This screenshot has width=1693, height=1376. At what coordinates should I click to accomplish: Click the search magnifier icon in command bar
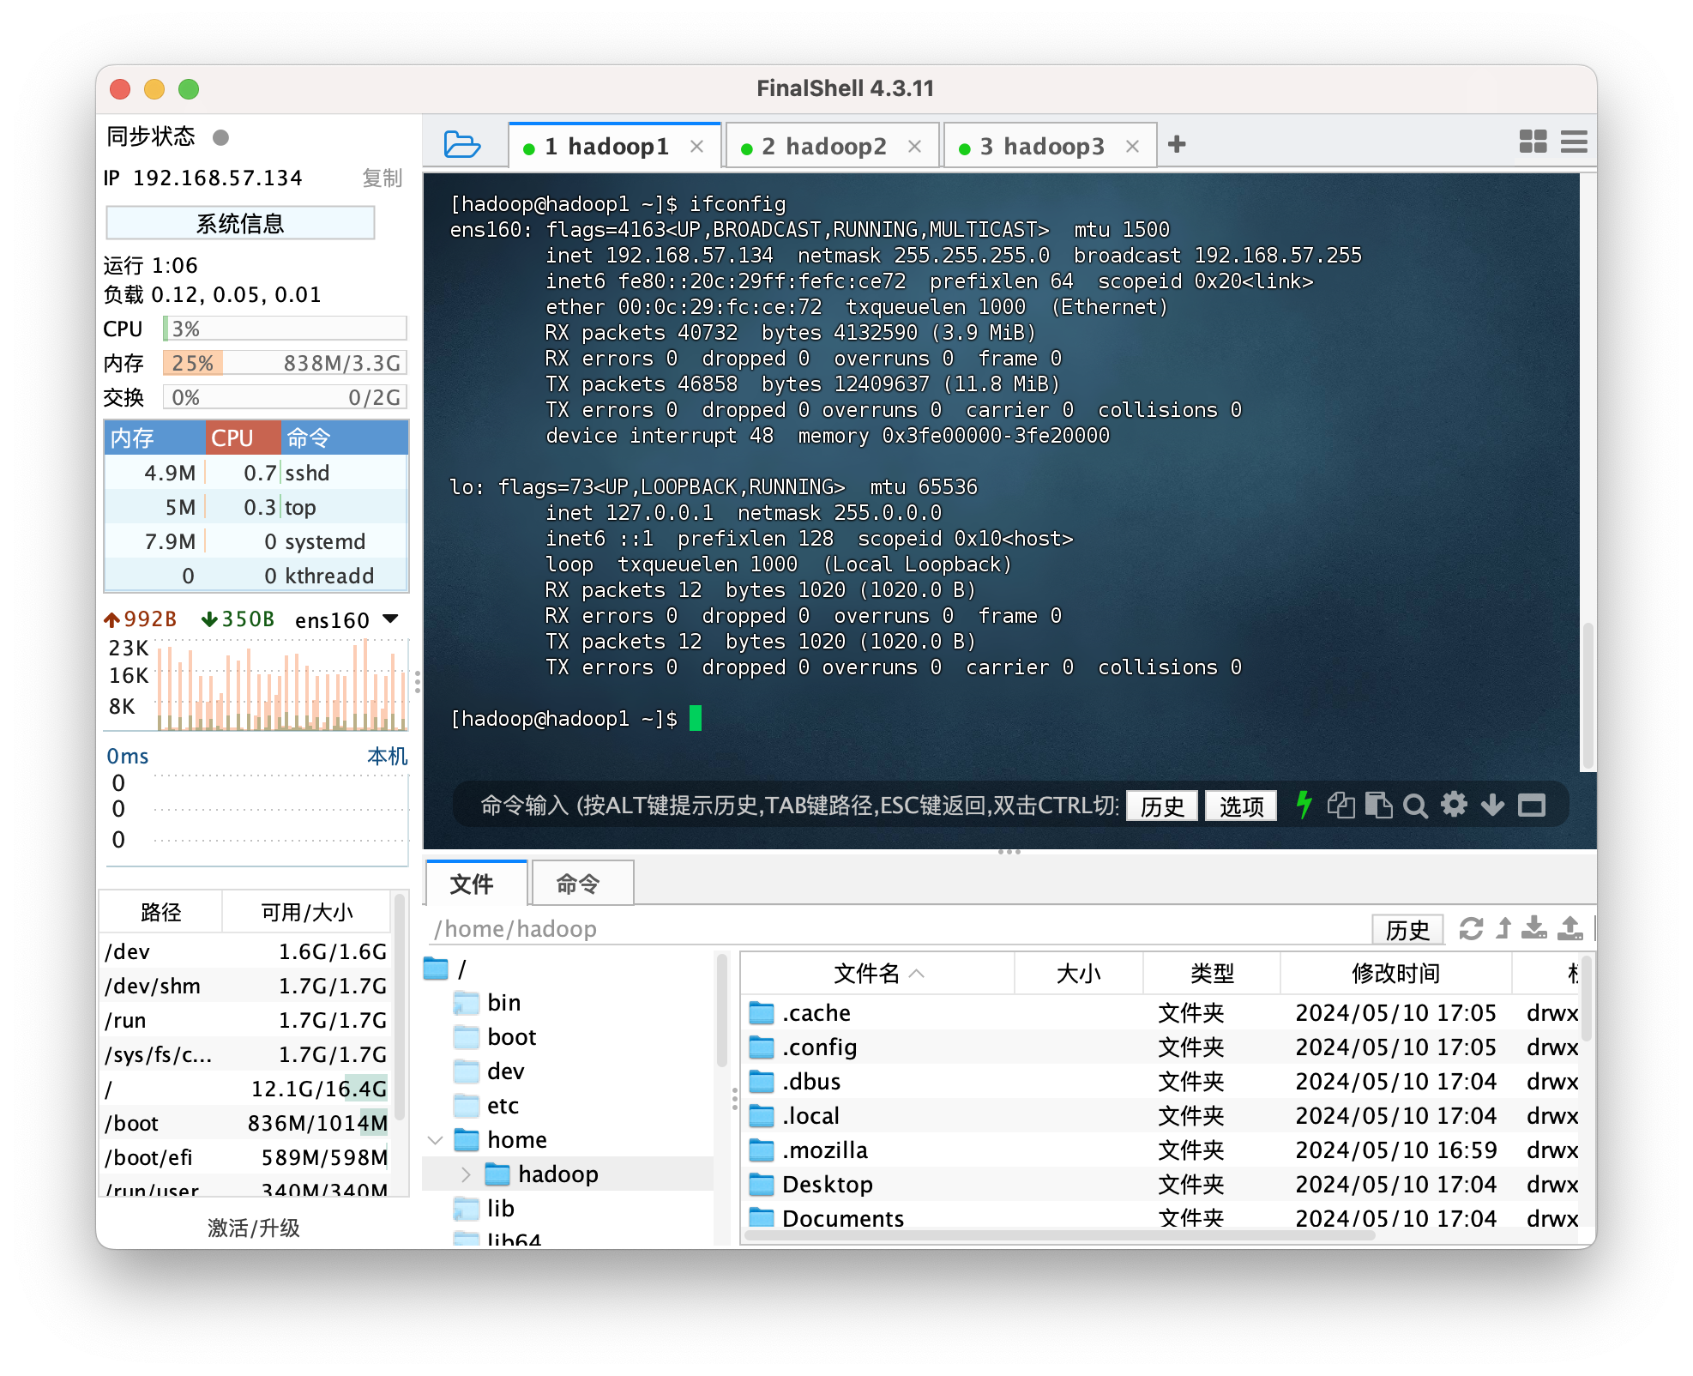click(1415, 806)
